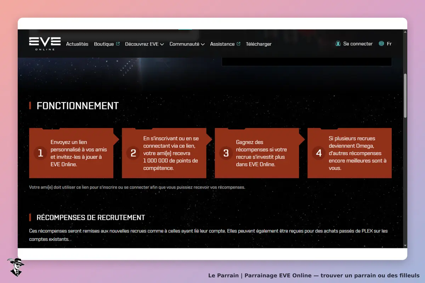Click the EVE Online logo

pos(45,44)
